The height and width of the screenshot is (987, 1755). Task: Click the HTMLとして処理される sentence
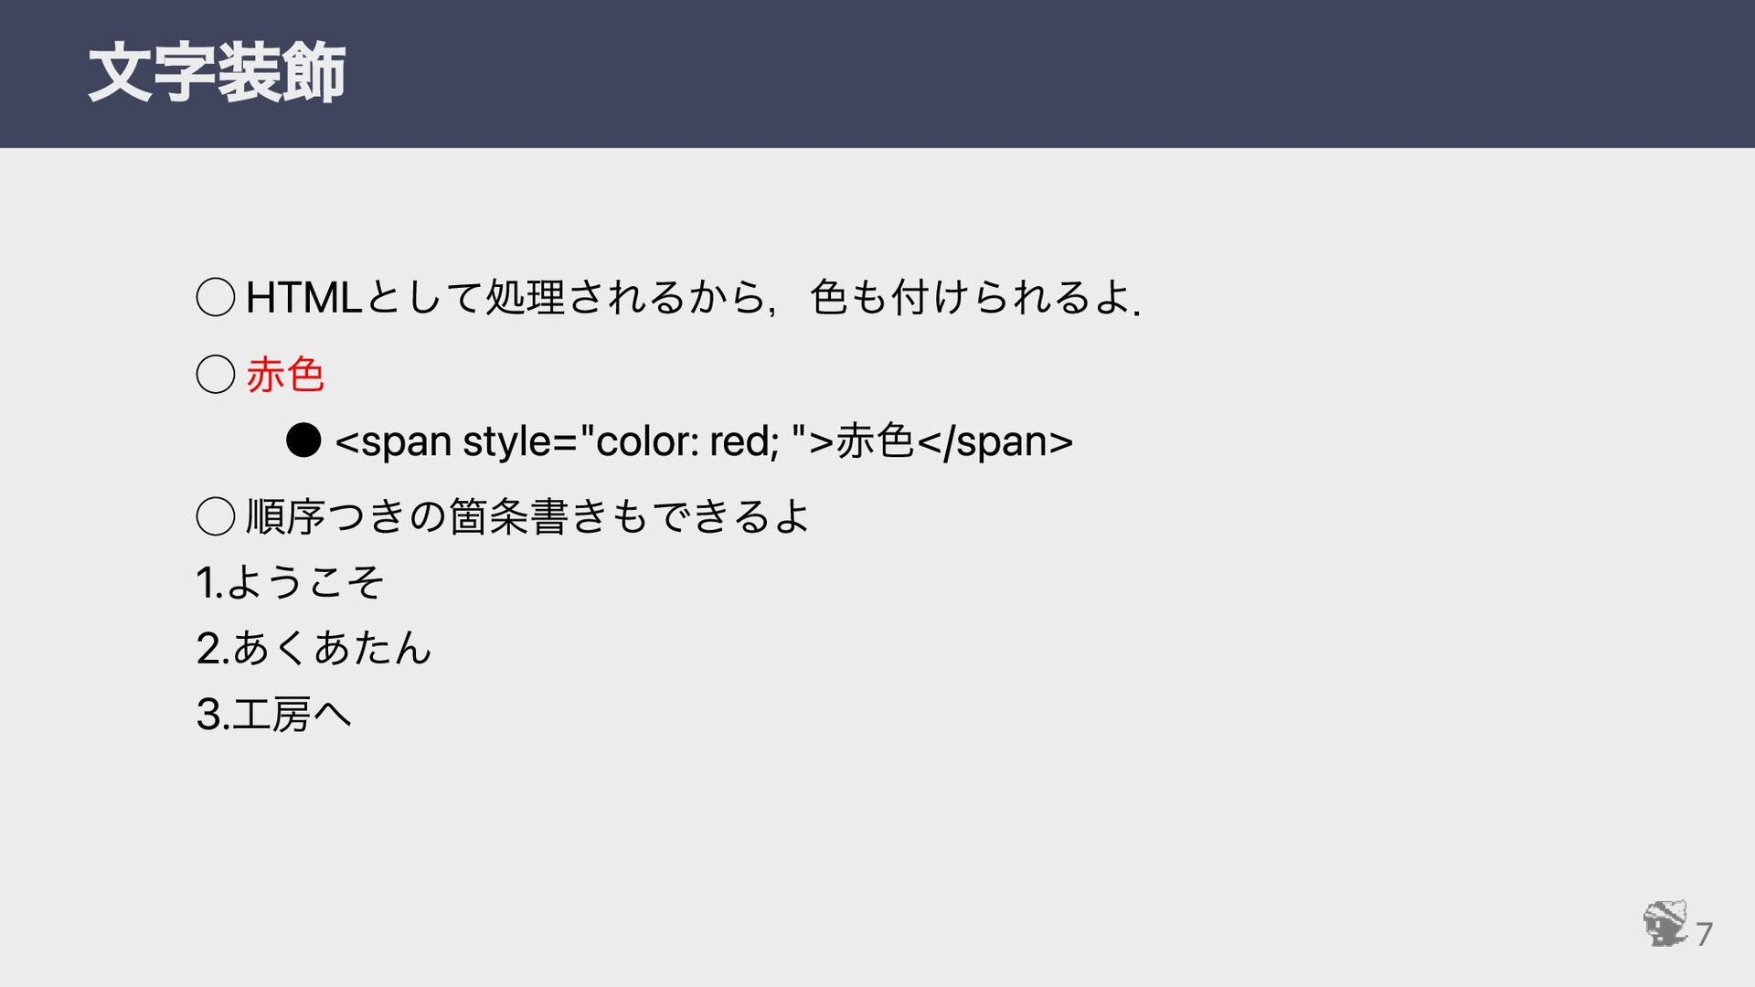694,298
